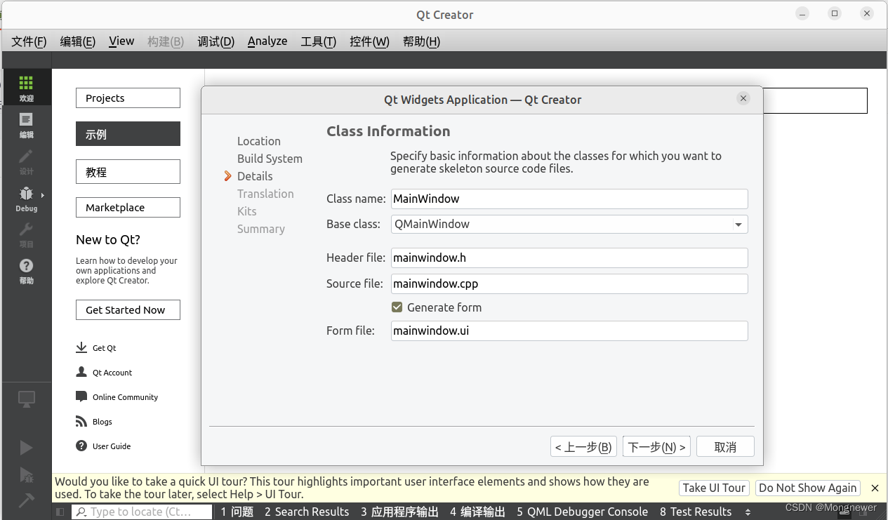The height and width of the screenshot is (520, 888).
Task: Click the Get Qt download icon
Action: pos(81,347)
